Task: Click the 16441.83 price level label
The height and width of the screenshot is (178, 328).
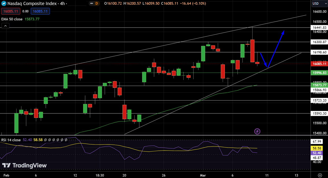Action: [x=319, y=28]
